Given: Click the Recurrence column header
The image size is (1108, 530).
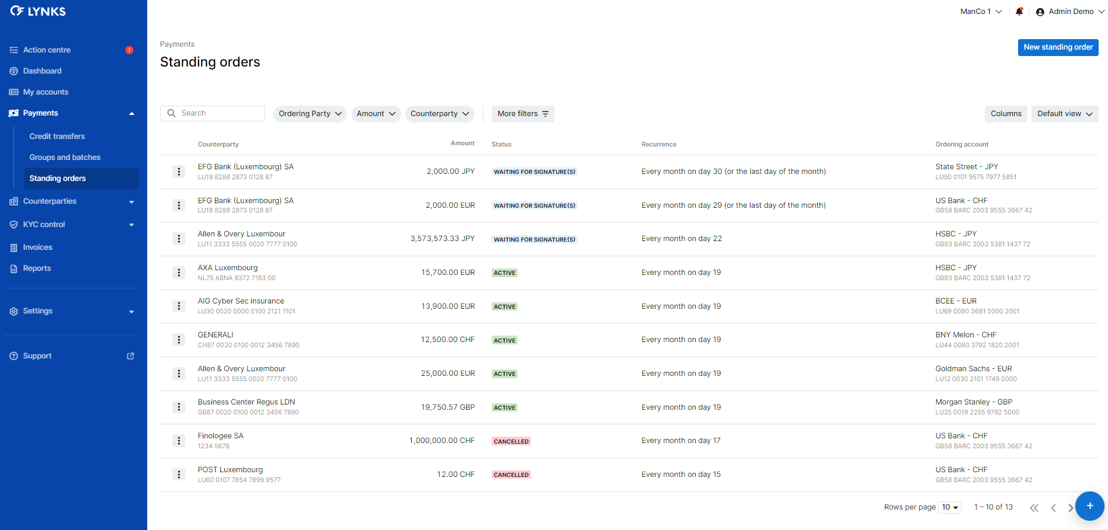Looking at the screenshot, I should pyautogui.click(x=659, y=145).
